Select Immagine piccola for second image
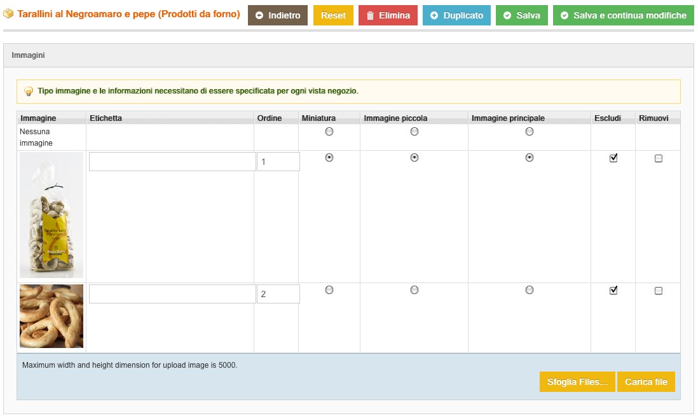The image size is (698, 418). pyautogui.click(x=414, y=290)
